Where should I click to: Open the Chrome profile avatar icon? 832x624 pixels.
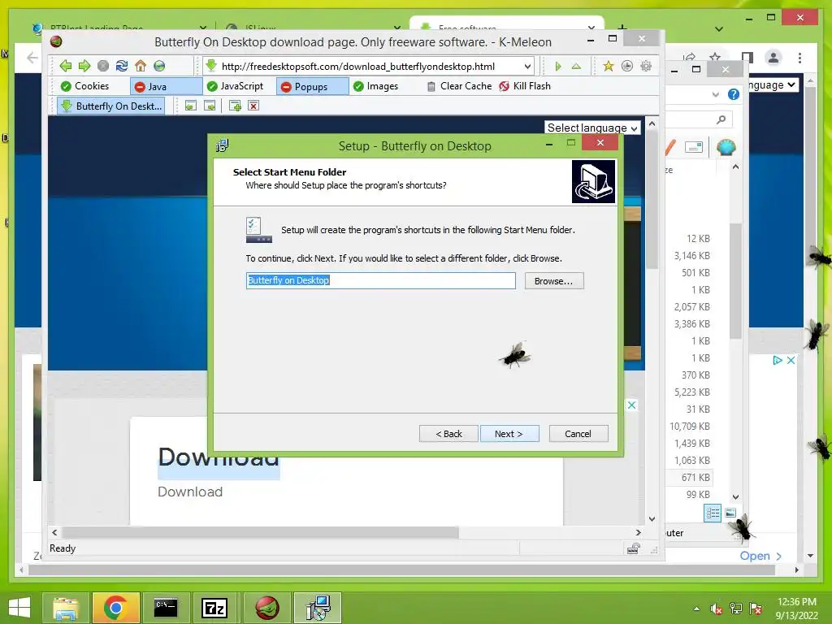(x=773, y=58)
